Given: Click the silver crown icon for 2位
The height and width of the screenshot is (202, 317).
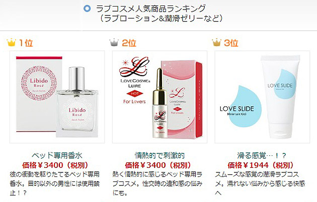Looking at the screenshot, I should coord(114,43).
